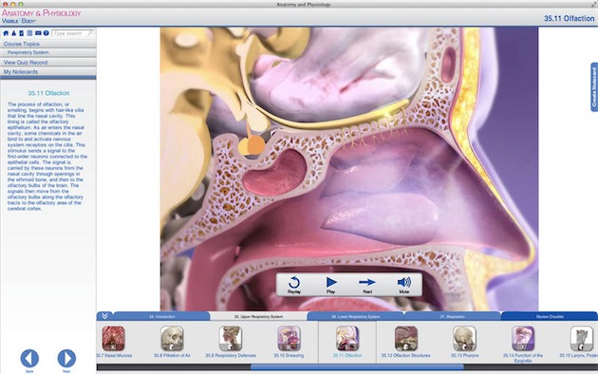Open the 37. Respiration tab

[x=453, y=316]
